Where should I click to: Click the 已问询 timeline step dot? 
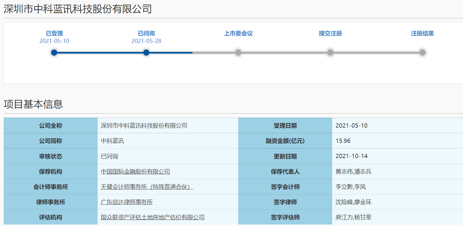(x=146, y=53)
